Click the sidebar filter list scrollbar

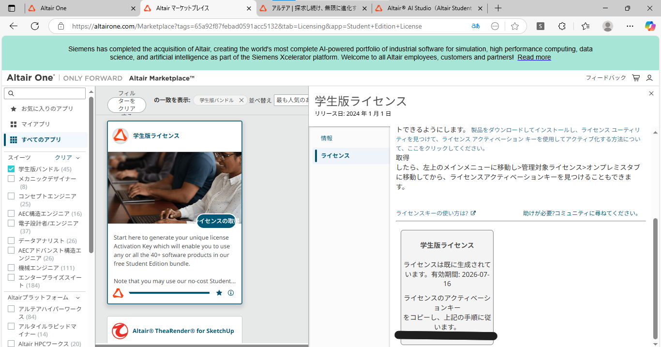tap(91, 174)
